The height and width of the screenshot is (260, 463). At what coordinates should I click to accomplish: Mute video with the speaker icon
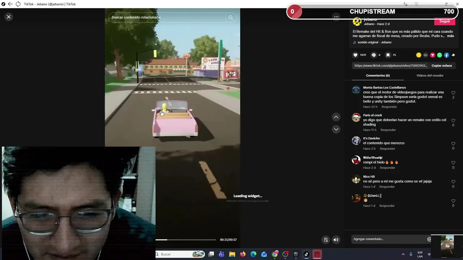point(336,240)
